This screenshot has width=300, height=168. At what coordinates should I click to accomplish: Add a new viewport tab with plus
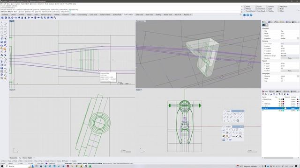click(x=34, y=158)
